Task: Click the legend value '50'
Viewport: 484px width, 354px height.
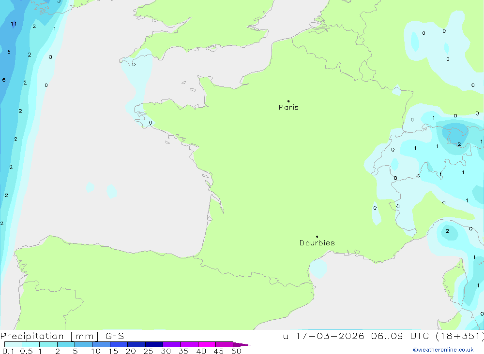Action: [236, 351]
